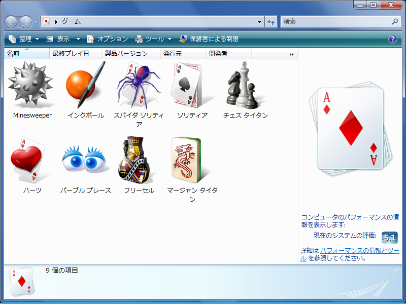Click the ace of diamonds preview image

(x=350, y=129)
